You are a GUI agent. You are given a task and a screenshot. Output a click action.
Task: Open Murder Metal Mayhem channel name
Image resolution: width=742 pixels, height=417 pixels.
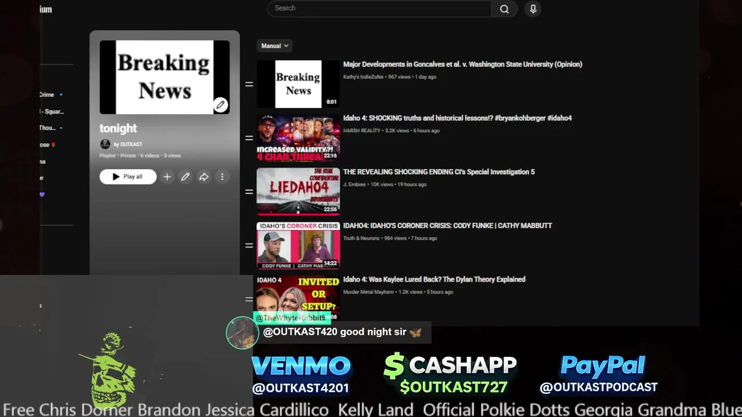pos(368,292)
